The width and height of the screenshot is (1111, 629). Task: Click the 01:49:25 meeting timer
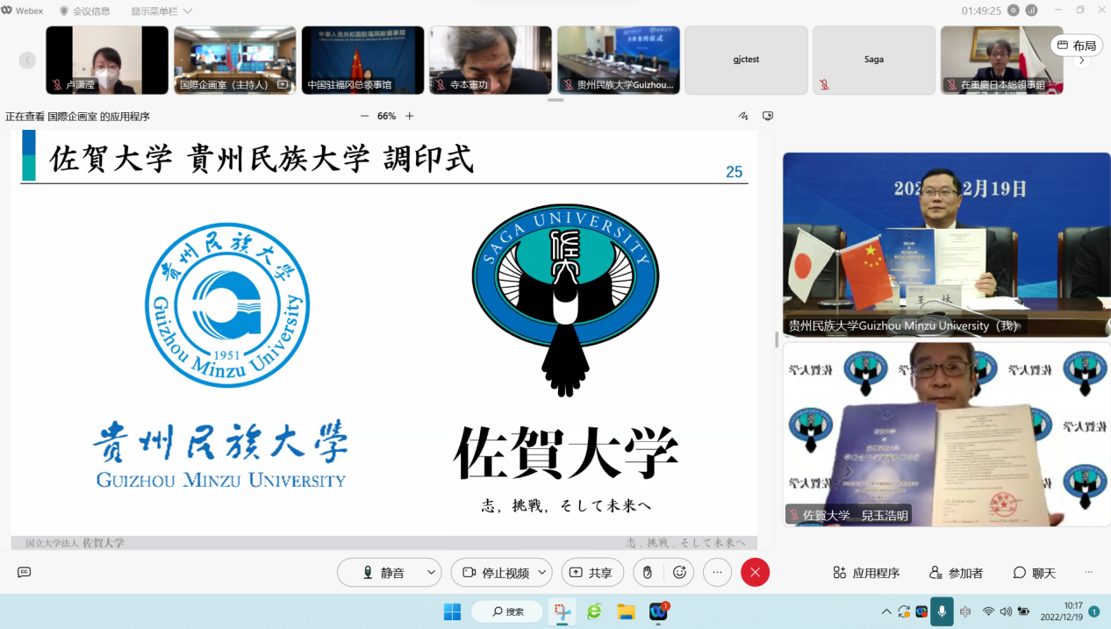pyautogui.click(x=981, y=11)
